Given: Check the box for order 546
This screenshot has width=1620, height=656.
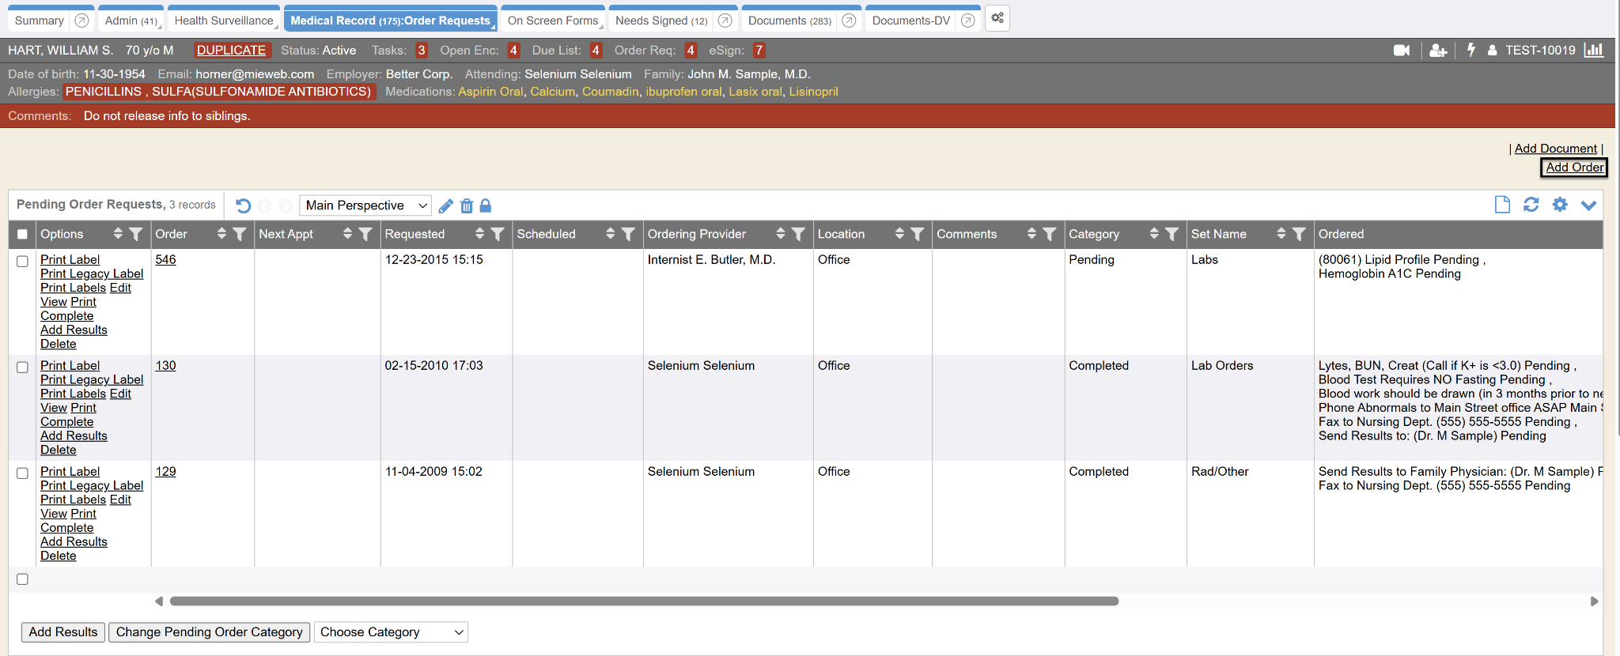Looking at the screenshot, I should tap(22, 262).
